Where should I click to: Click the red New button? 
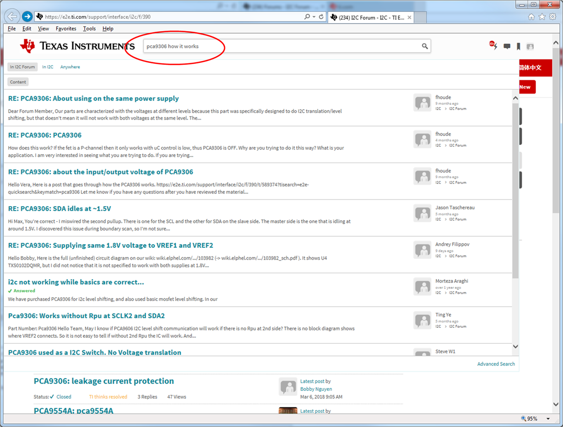(527, 87)
